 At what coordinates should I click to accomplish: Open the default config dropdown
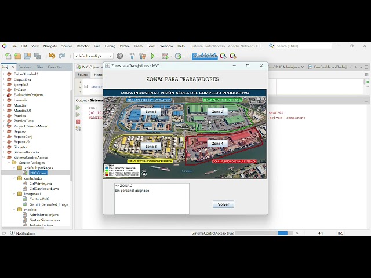pyautogui.click(x=93, y=56)
